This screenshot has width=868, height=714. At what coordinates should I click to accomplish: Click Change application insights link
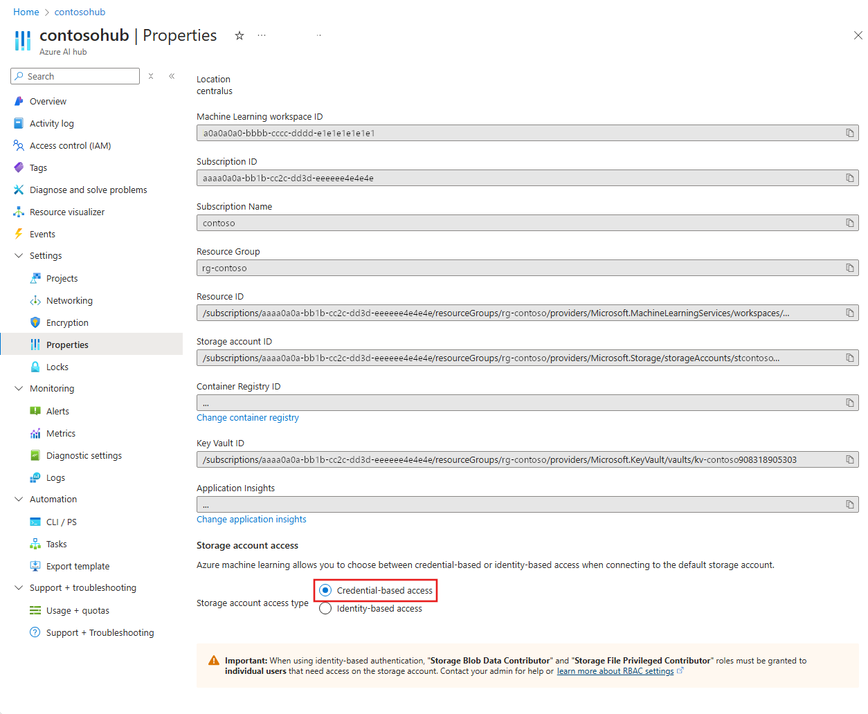click(x=251, y=519)
